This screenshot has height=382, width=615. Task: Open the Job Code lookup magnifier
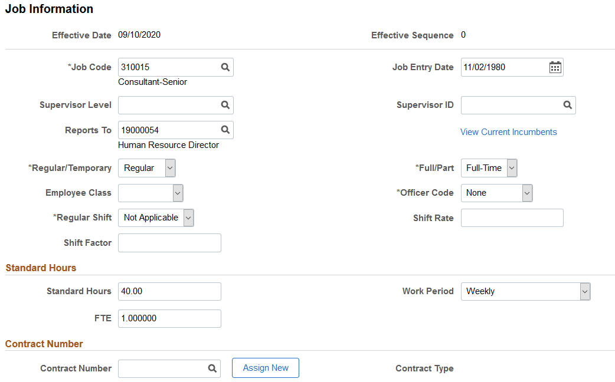coord(225,67)
